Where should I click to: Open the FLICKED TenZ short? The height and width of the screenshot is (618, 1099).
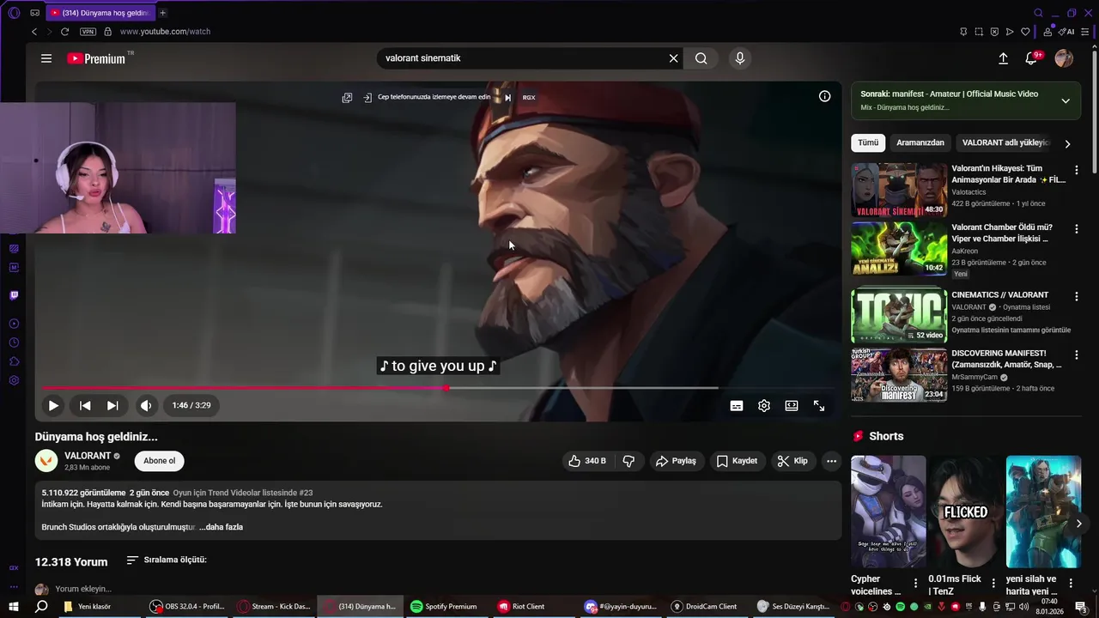coord(966,512)
